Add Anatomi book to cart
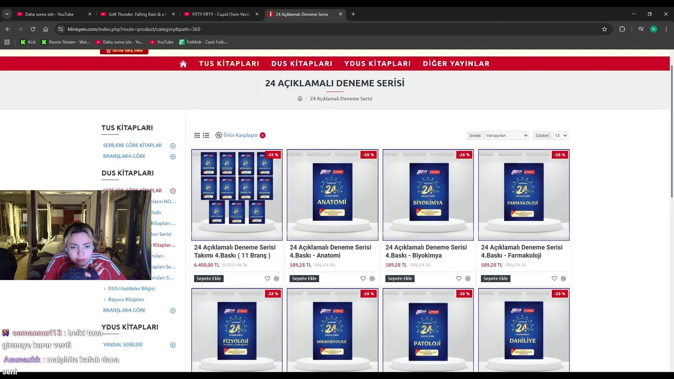The image size is (674, 379). [x=304, y=278]
